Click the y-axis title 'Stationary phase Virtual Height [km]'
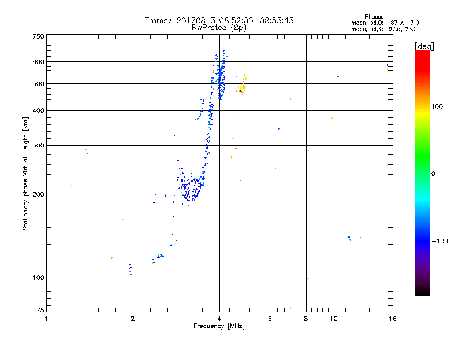 point(25,173)
